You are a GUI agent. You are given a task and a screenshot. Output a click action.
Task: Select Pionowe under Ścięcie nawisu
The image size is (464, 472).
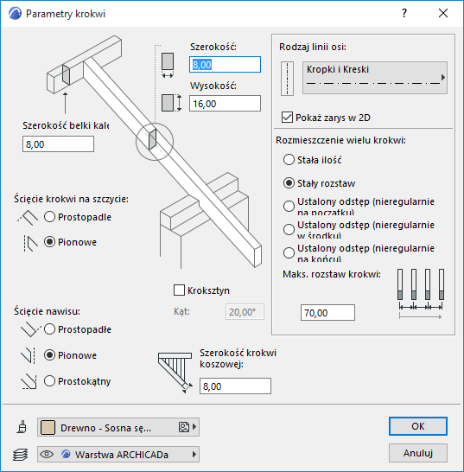[49, 355]
